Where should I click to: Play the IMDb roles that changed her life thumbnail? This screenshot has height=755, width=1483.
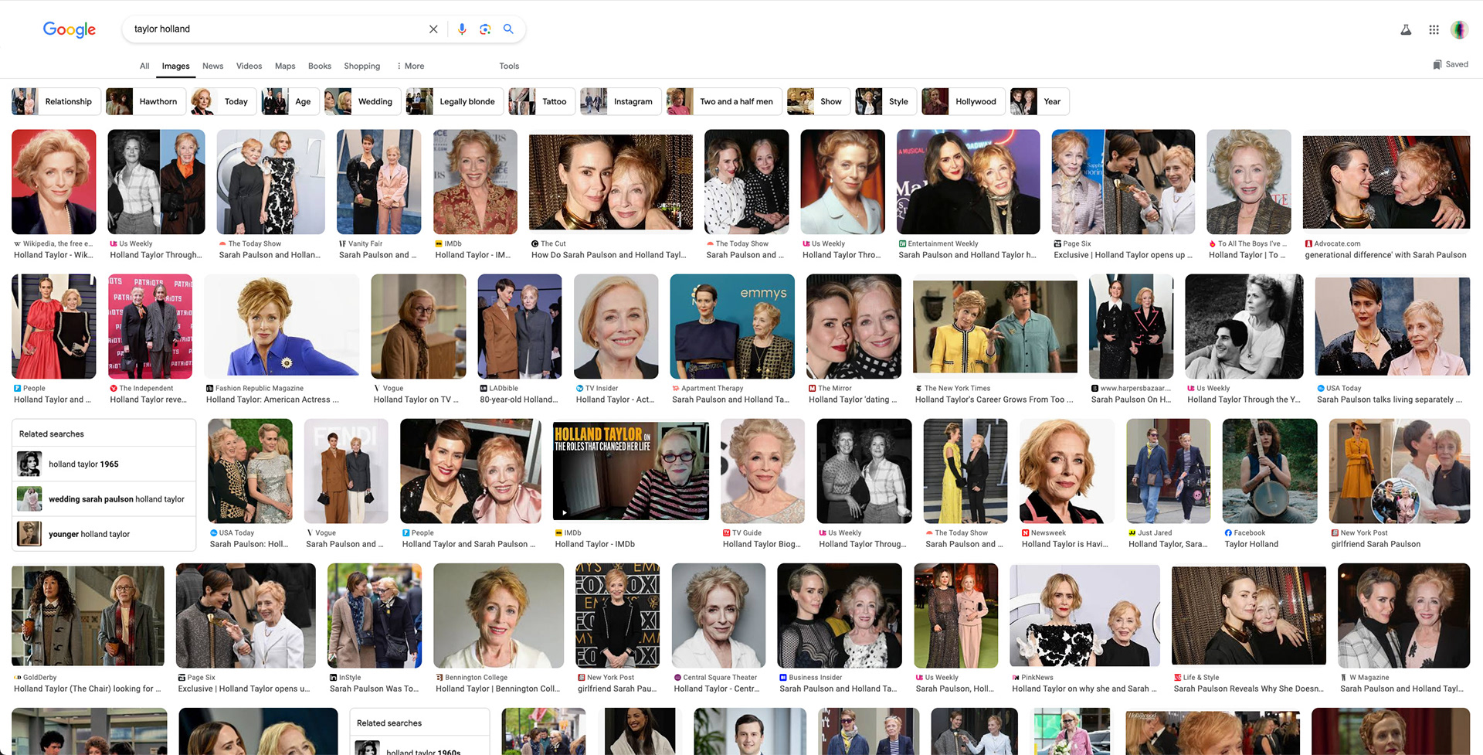(631, 471)
